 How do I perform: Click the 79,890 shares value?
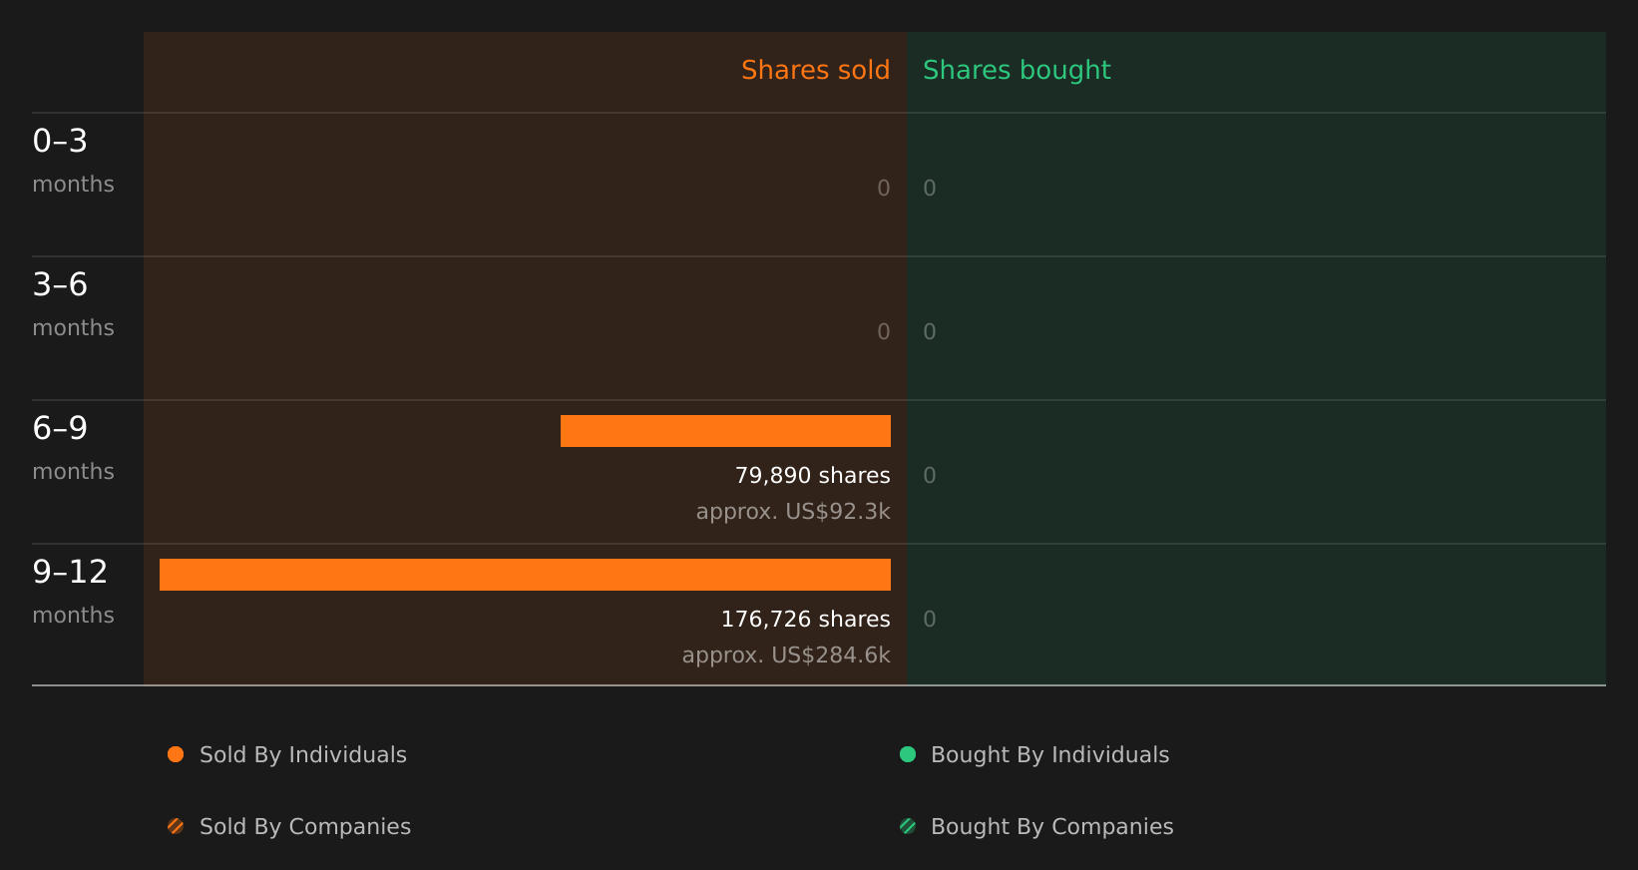[x=813, y=476]
